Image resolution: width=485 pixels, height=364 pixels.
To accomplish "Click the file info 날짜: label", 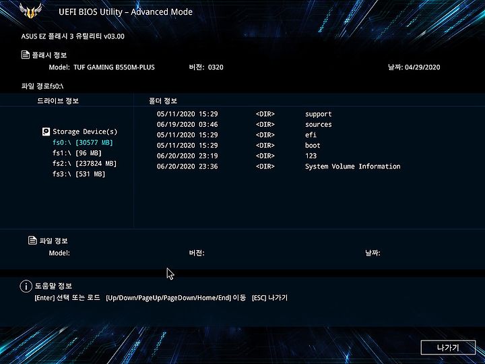I will tap(373, 253).
